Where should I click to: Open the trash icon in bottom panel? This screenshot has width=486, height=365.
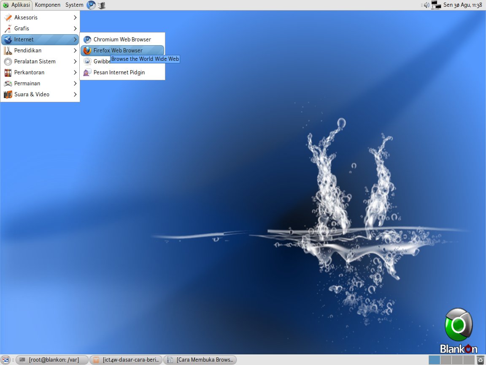pos(481,360)
